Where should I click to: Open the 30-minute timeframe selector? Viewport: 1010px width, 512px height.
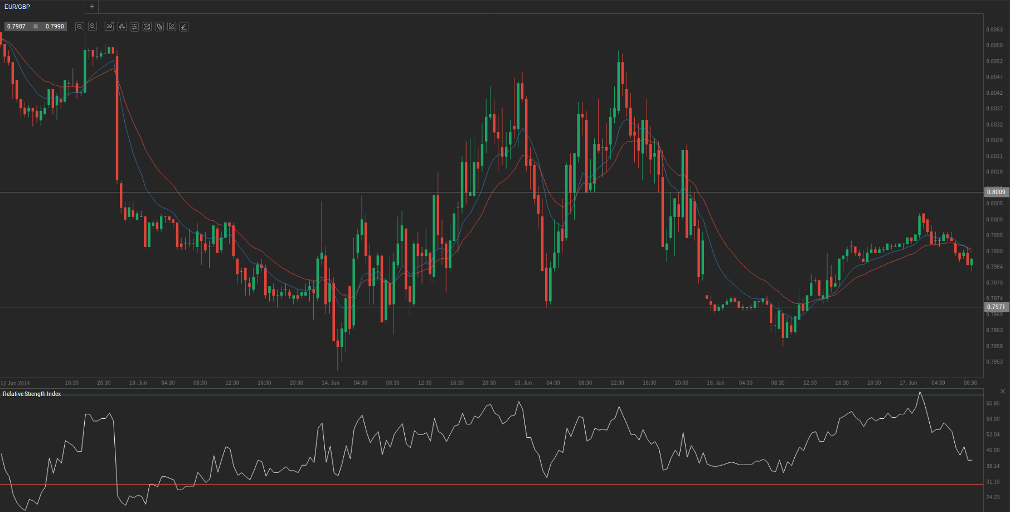109,27
